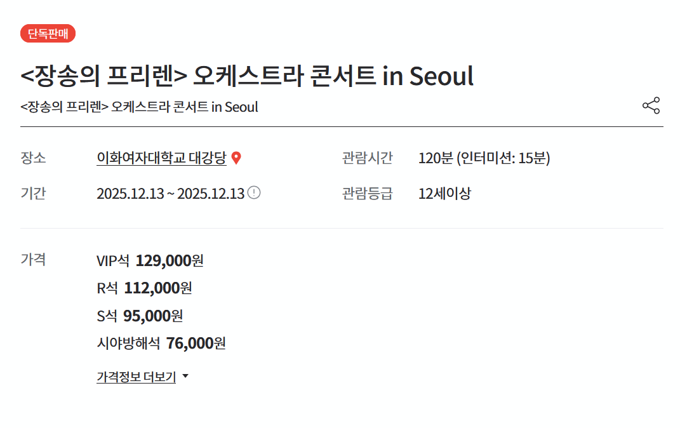
Task: Select the VIP석 129,000원 price row
Action: 150,260
